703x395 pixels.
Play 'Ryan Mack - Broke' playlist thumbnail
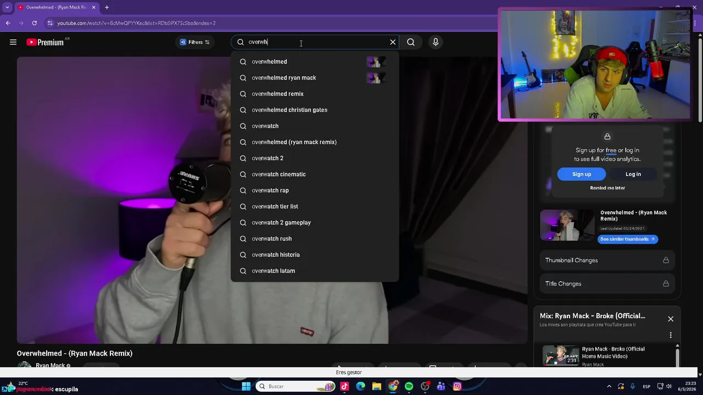pos(561,356)
